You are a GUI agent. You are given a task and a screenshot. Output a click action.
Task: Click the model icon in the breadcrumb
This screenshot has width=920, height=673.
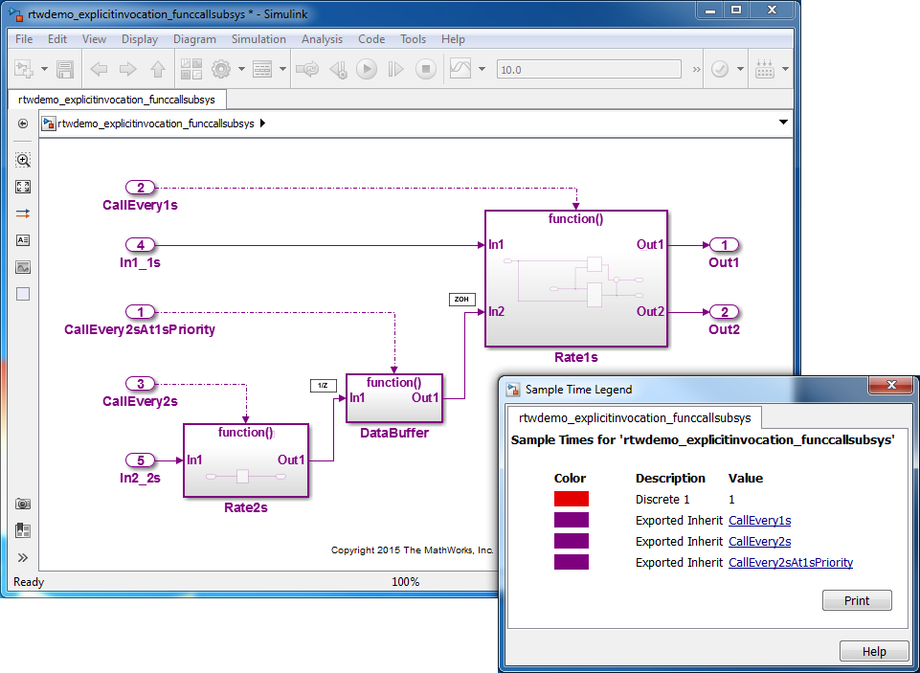(x=49, y=123)
